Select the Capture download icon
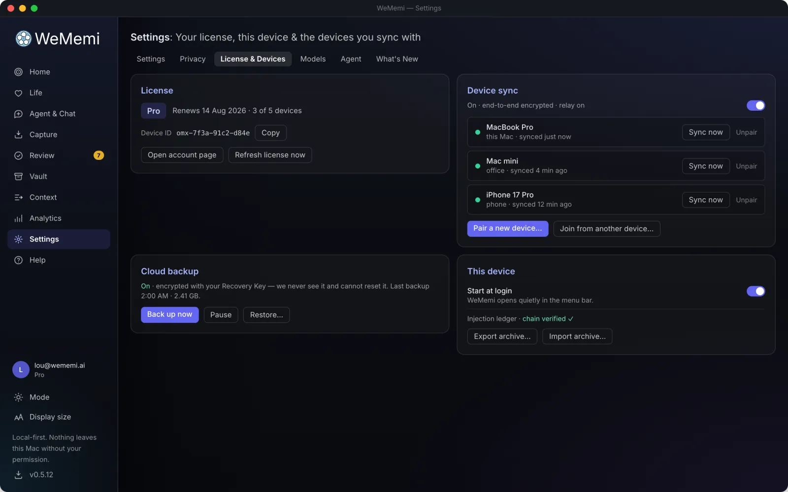 (18, 134)
